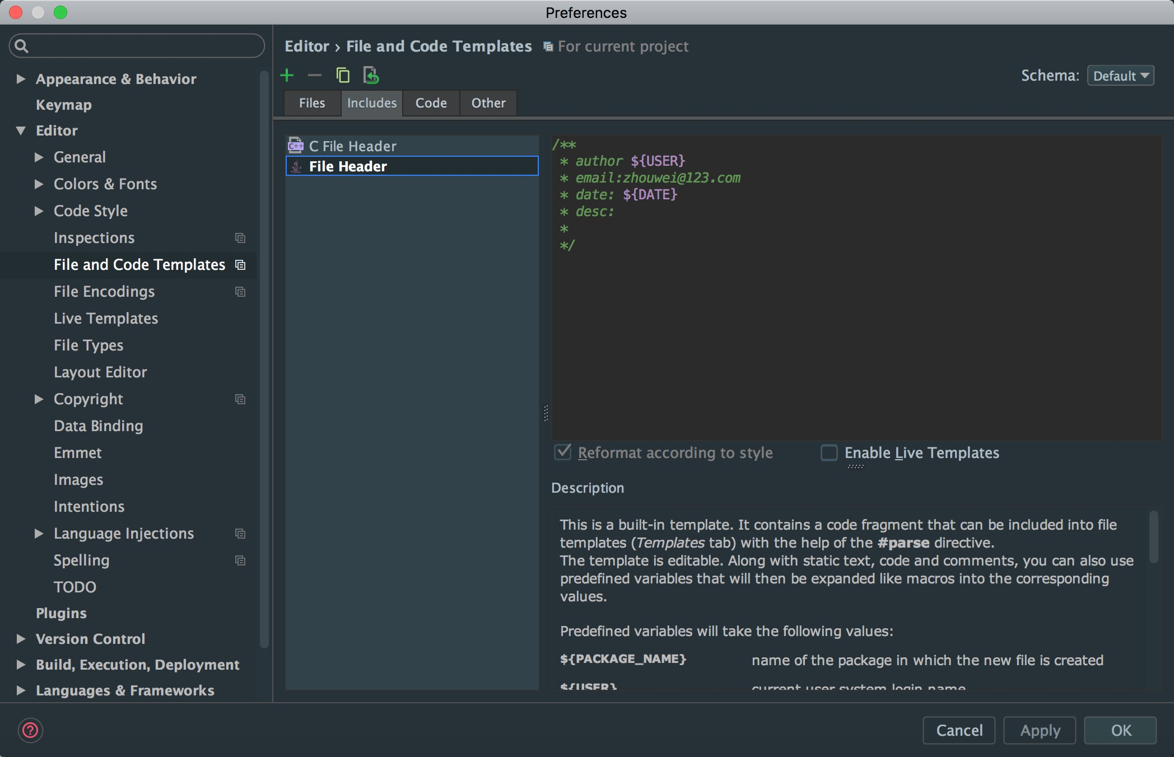The height and width of the screenshot is (757, 1174).
Task: Click project-level icon beside Inspections
Action: coord(240,238)
